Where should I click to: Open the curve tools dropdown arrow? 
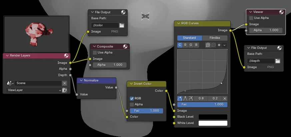pos(225,45)
